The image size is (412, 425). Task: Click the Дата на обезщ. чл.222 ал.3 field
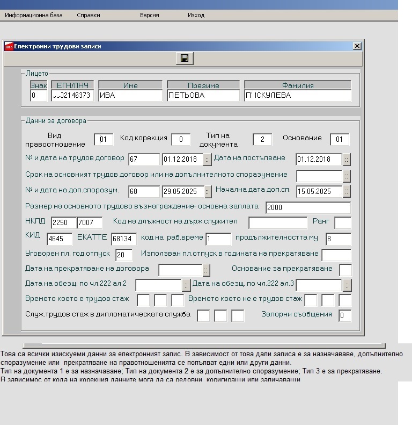pos(319,285)
